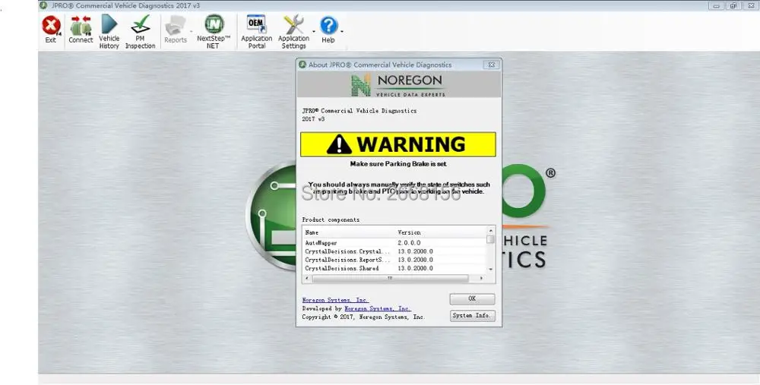Restore down the JPRO main window
The image size is (760, 385).
[733, 6]
